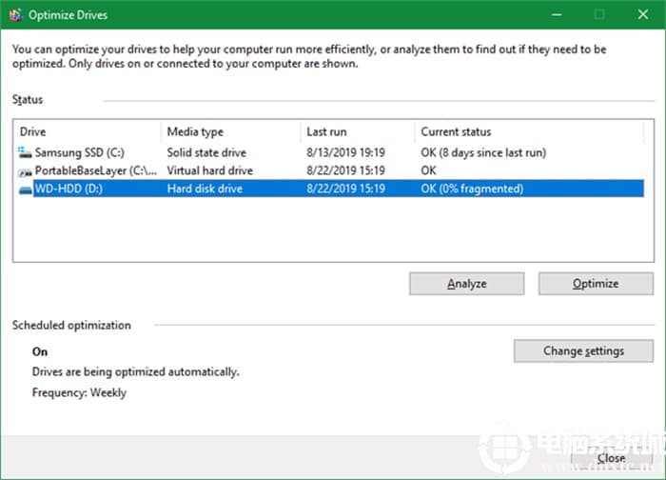Click the OK (8 days since last run) status
The image size is (666, 480).
pos(483,152)
